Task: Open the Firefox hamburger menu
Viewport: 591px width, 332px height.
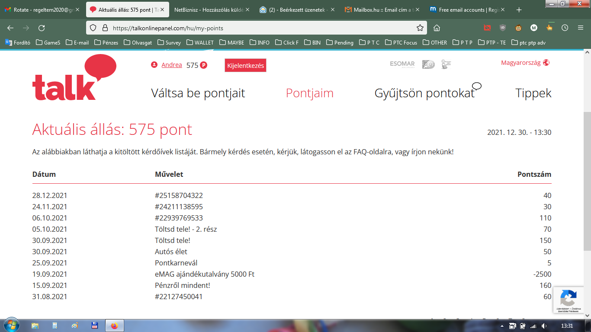Action: tap(581, 28)
